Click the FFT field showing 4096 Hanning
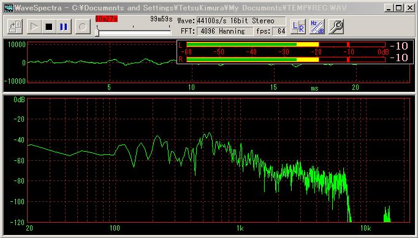Viewport: 418px width, 238px height. pos(225,31)
